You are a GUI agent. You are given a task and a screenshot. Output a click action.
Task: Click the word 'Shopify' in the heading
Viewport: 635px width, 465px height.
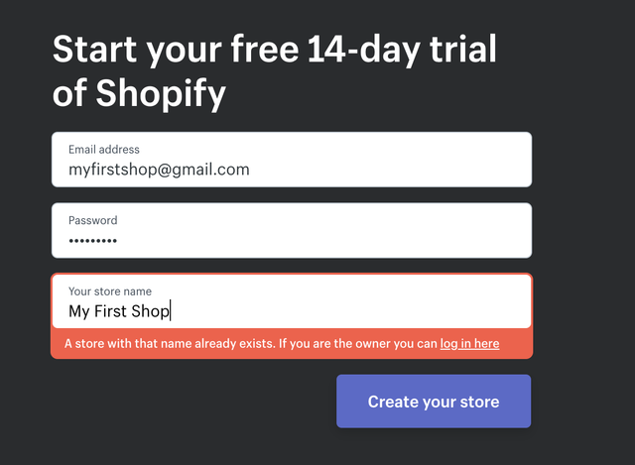click(162, 93)
